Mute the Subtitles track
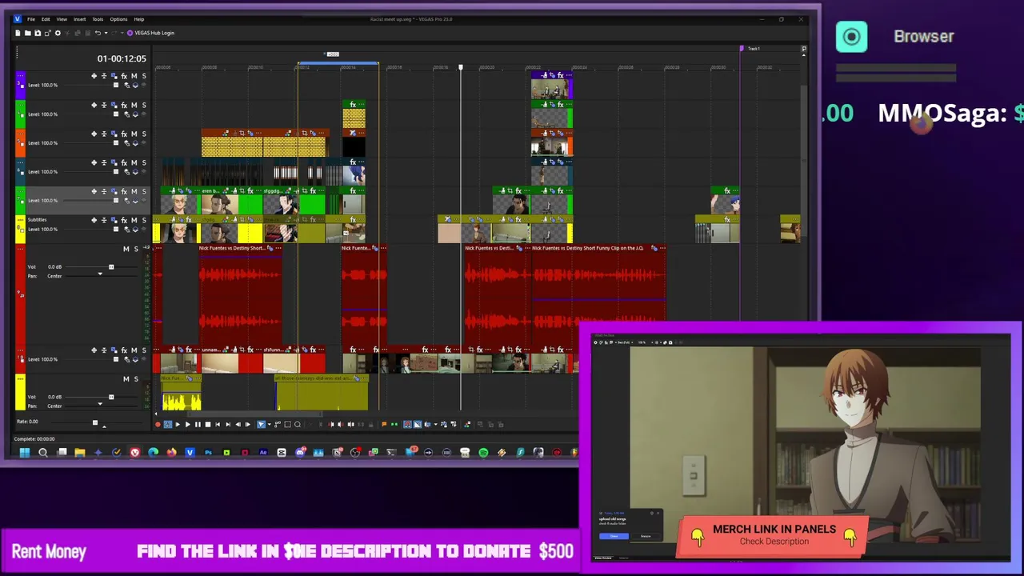 tap(134, 220)
